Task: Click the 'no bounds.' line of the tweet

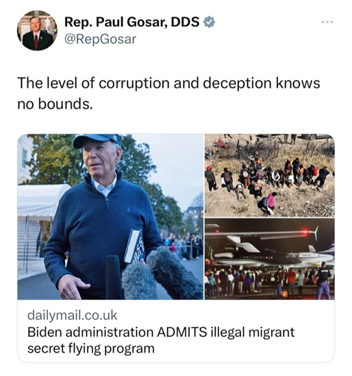Action: 55,105
